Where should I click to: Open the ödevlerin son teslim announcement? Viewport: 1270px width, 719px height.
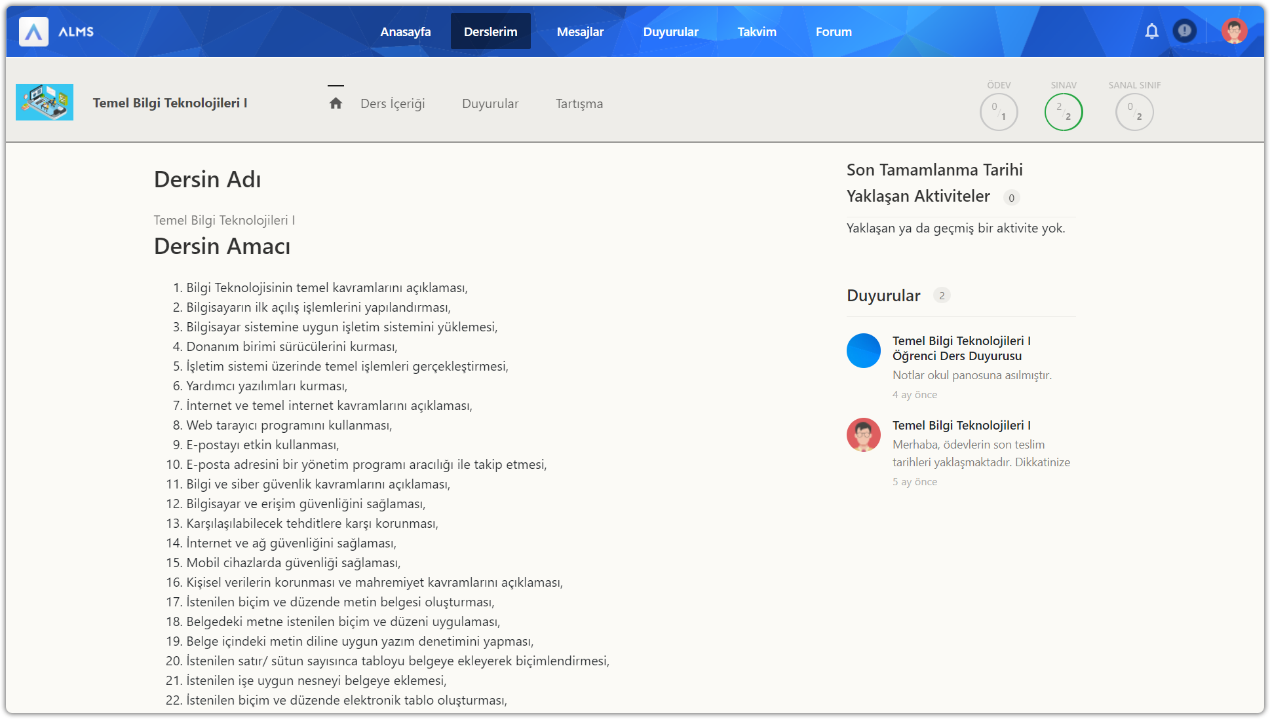point(980,453)
